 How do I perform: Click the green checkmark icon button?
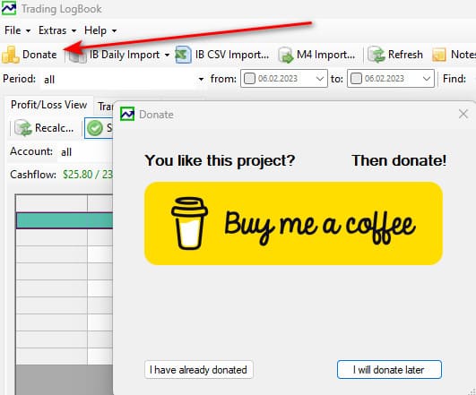(95, 128)
